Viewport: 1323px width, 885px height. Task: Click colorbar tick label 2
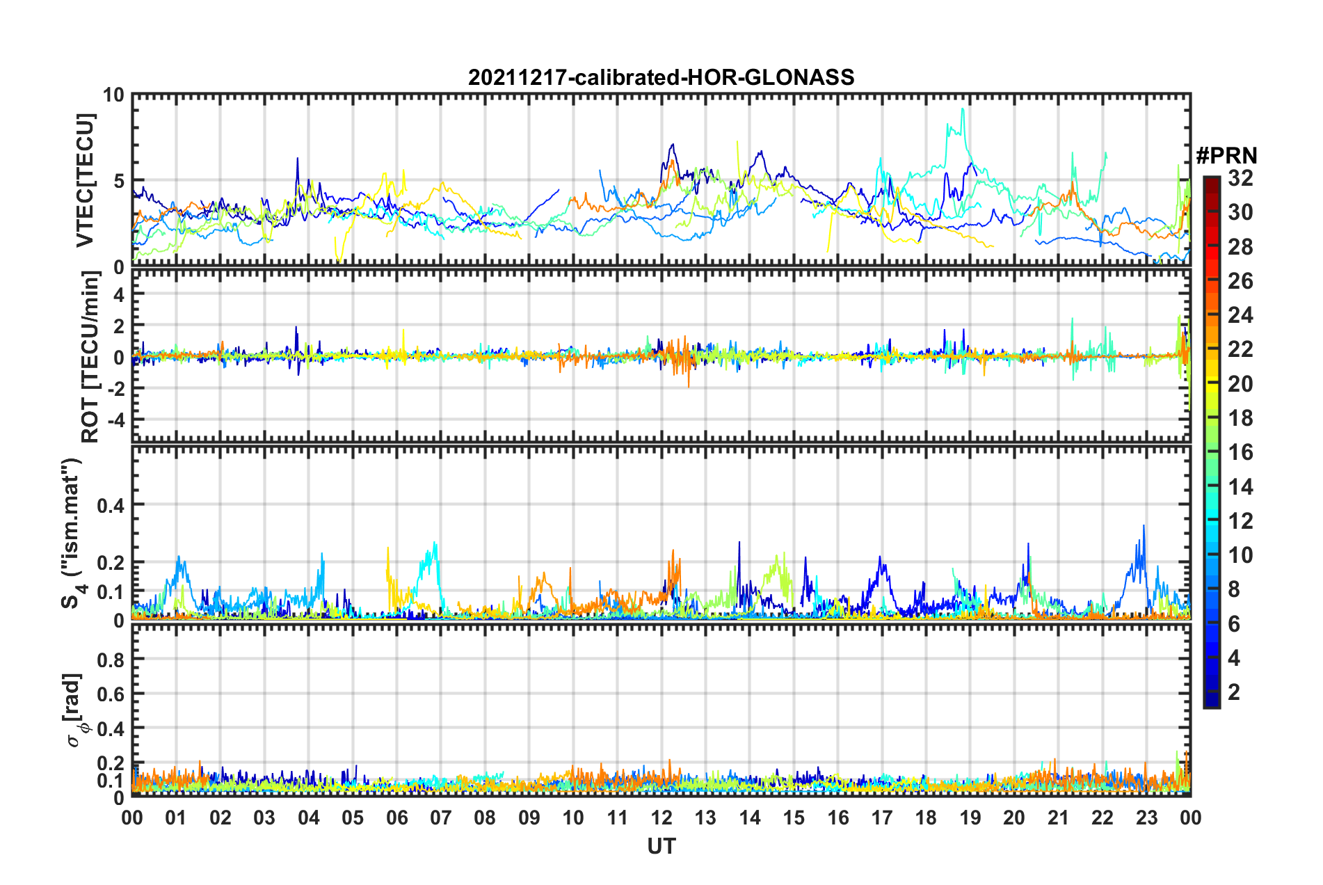tap(1234, 692)
